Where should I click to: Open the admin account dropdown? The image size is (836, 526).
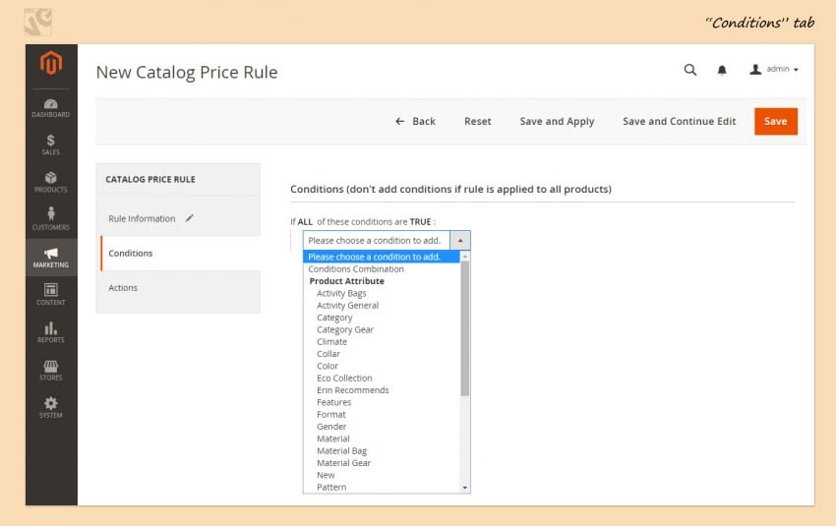pyautogui.click(x=774, y=69)
